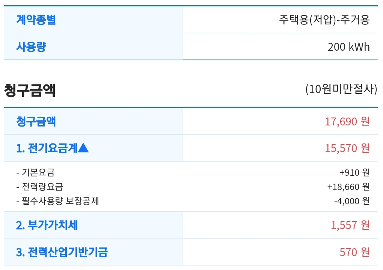Click the 기본요금 line item
Viewport: 383px width, 270px height.
pos(38,172)
